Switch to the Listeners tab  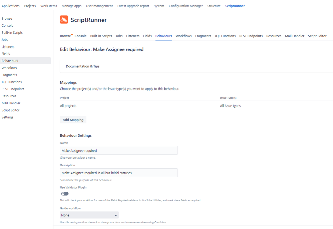(x=133, y=36)
